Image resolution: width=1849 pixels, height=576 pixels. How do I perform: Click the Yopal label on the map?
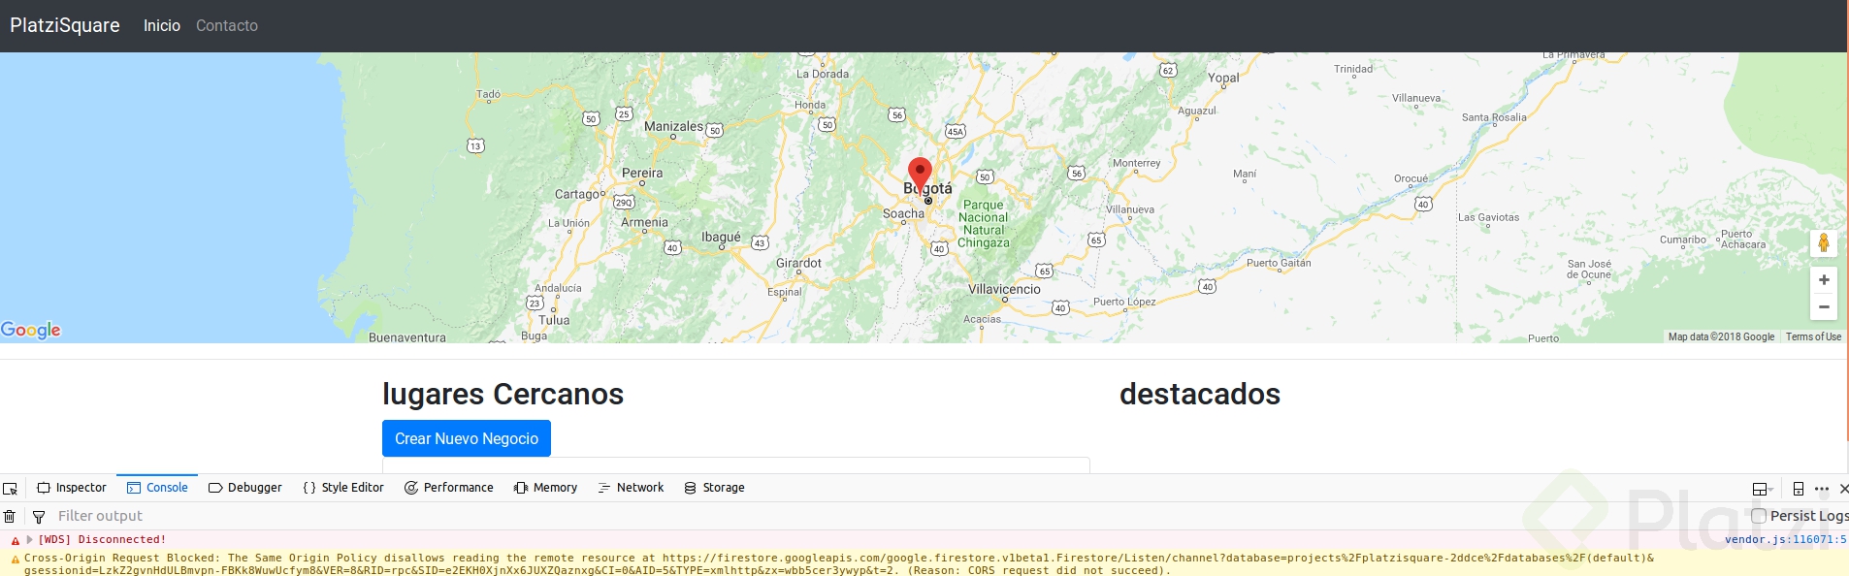[1223, 78]
